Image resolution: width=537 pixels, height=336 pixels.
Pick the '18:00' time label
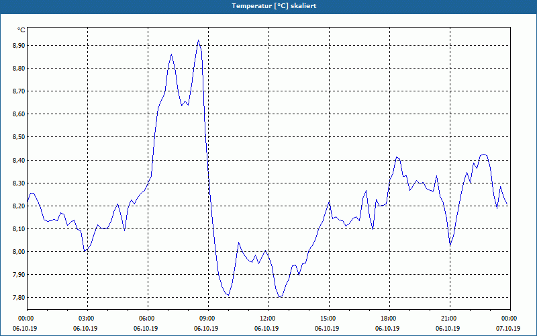point(389,319)
